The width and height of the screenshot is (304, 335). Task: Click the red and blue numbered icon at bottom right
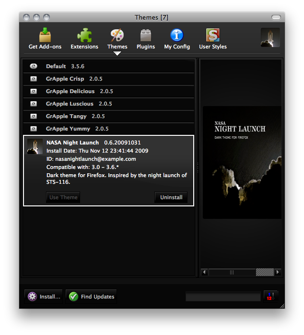270,296
